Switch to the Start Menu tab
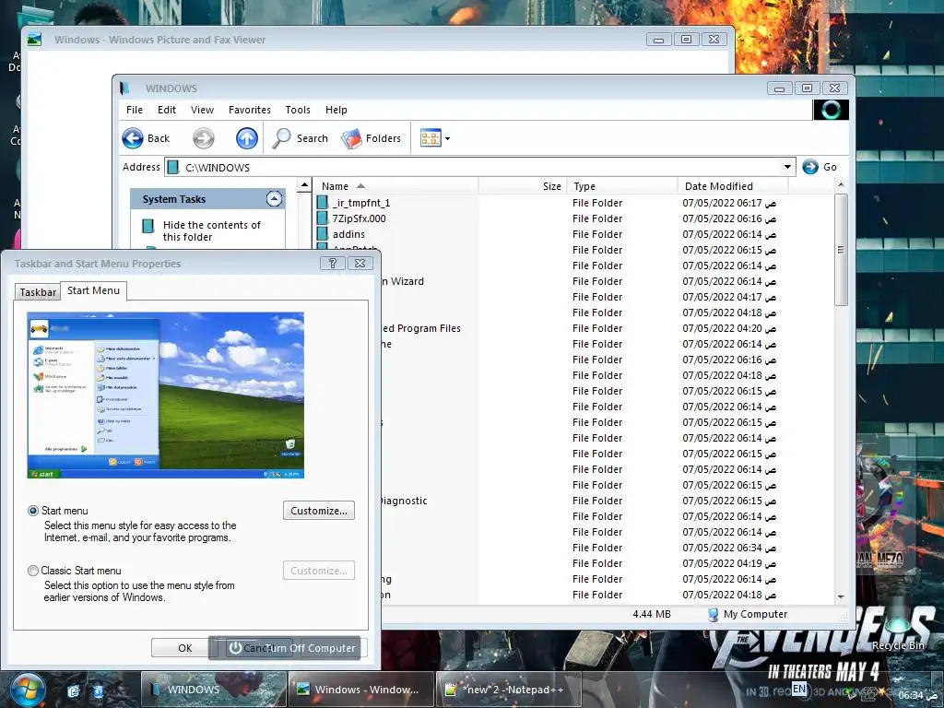This screenshot has width=944, height=708. click(x=93, y=290)
